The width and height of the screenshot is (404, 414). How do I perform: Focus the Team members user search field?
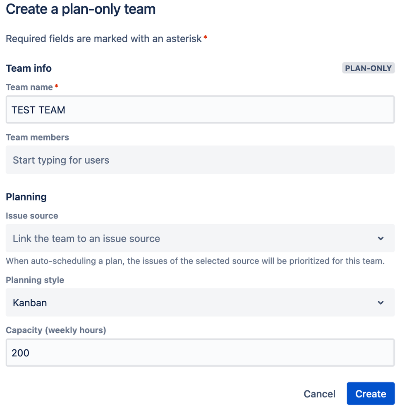[x=200, y=160]
